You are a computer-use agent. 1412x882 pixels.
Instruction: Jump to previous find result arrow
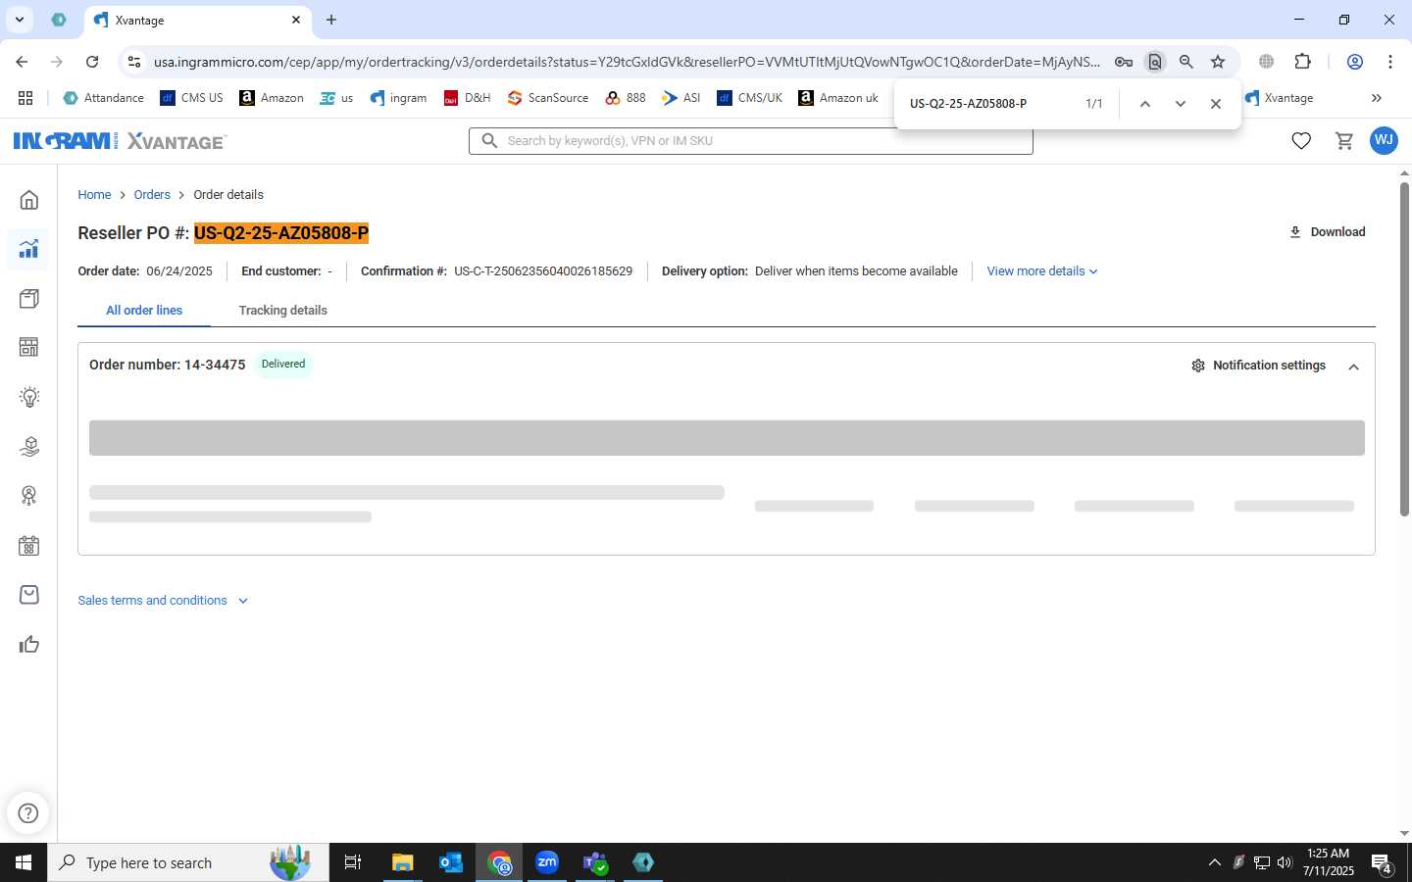tap(1144, 104)
